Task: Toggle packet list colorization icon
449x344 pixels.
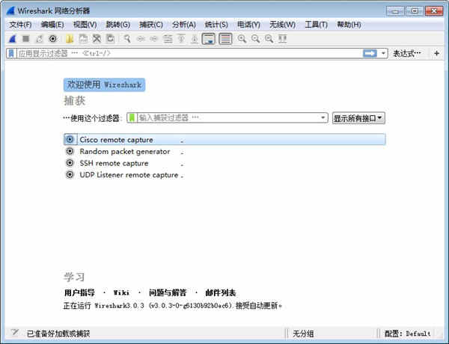Action: (x=225, y=39)
